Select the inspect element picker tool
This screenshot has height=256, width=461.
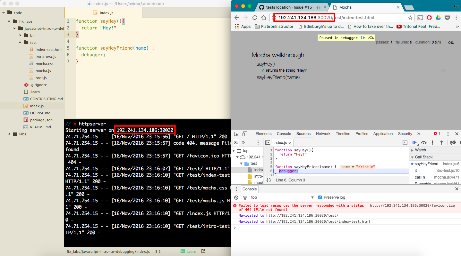coord(236,133)
